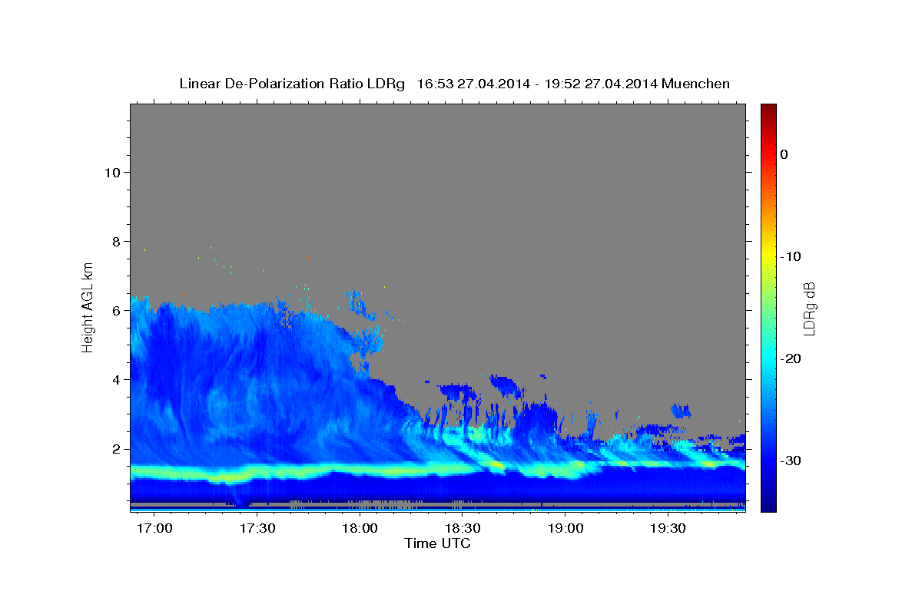Click the end date '19:52 27.04.2014' in title
The image size is (922, 614).
[601, 84]
